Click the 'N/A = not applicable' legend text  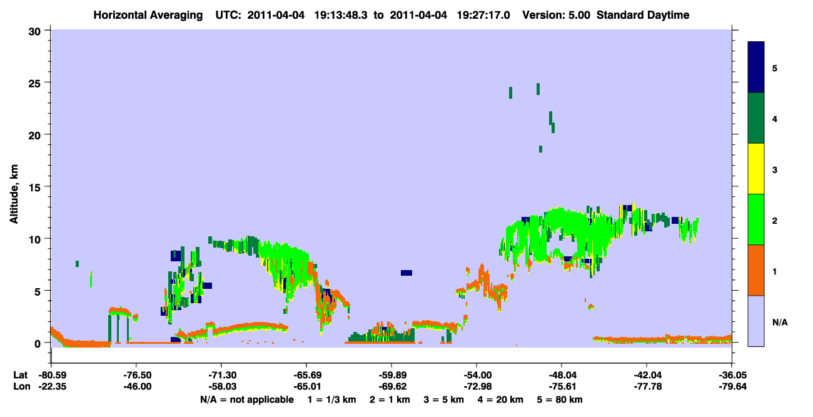[x=246, y=399]
